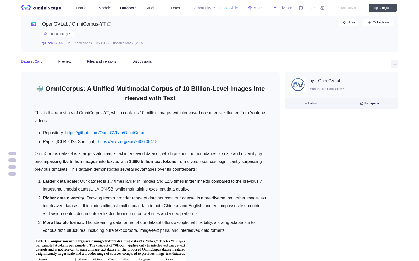This screenshot has width=419, height=261.
Task: Click the Table 1 comparison image
Action: pyautogui.click(x=110, y=250)
